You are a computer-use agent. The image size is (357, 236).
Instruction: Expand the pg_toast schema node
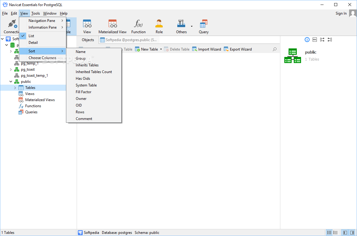[11, 69]
